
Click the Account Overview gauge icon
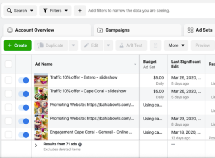pos(10,30)
